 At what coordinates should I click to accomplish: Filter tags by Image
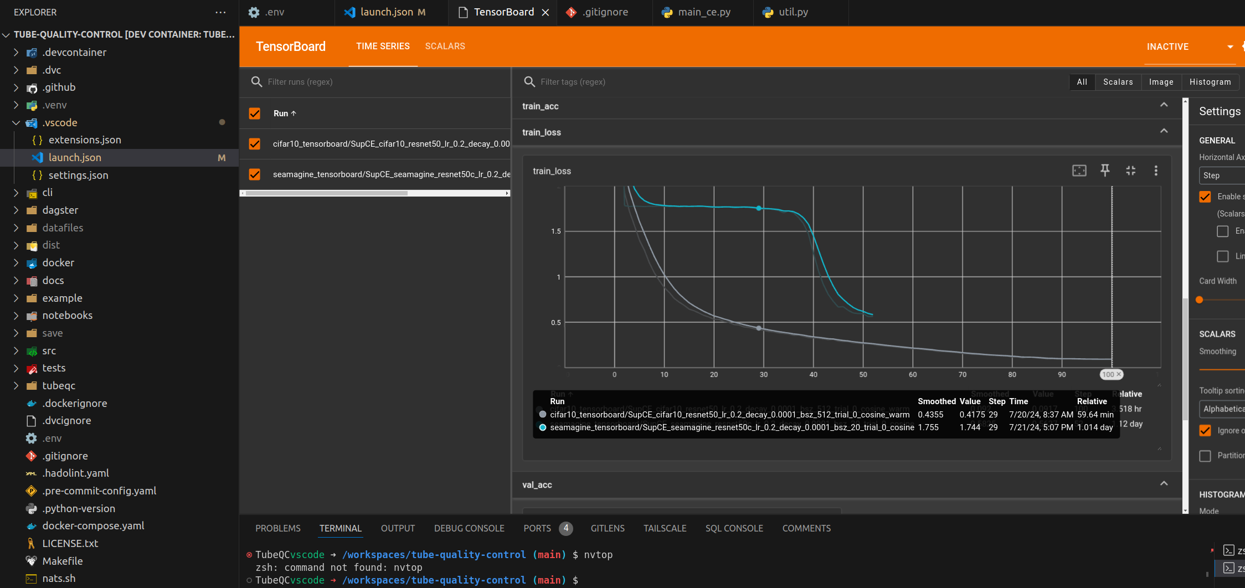[x=1161, y=82]
